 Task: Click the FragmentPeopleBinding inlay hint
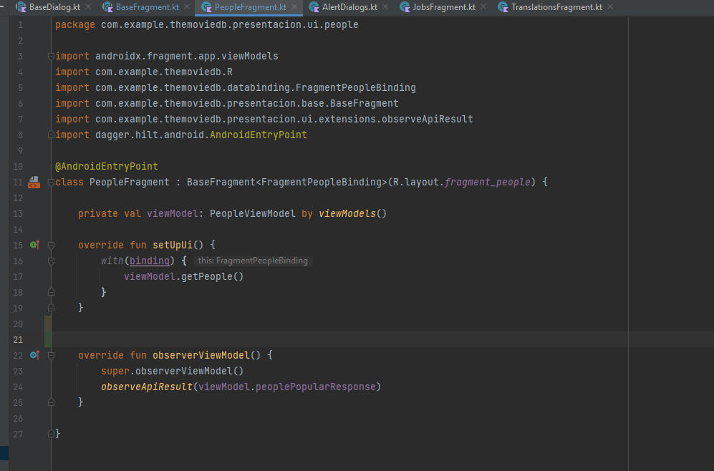click(x=252, y=261)
